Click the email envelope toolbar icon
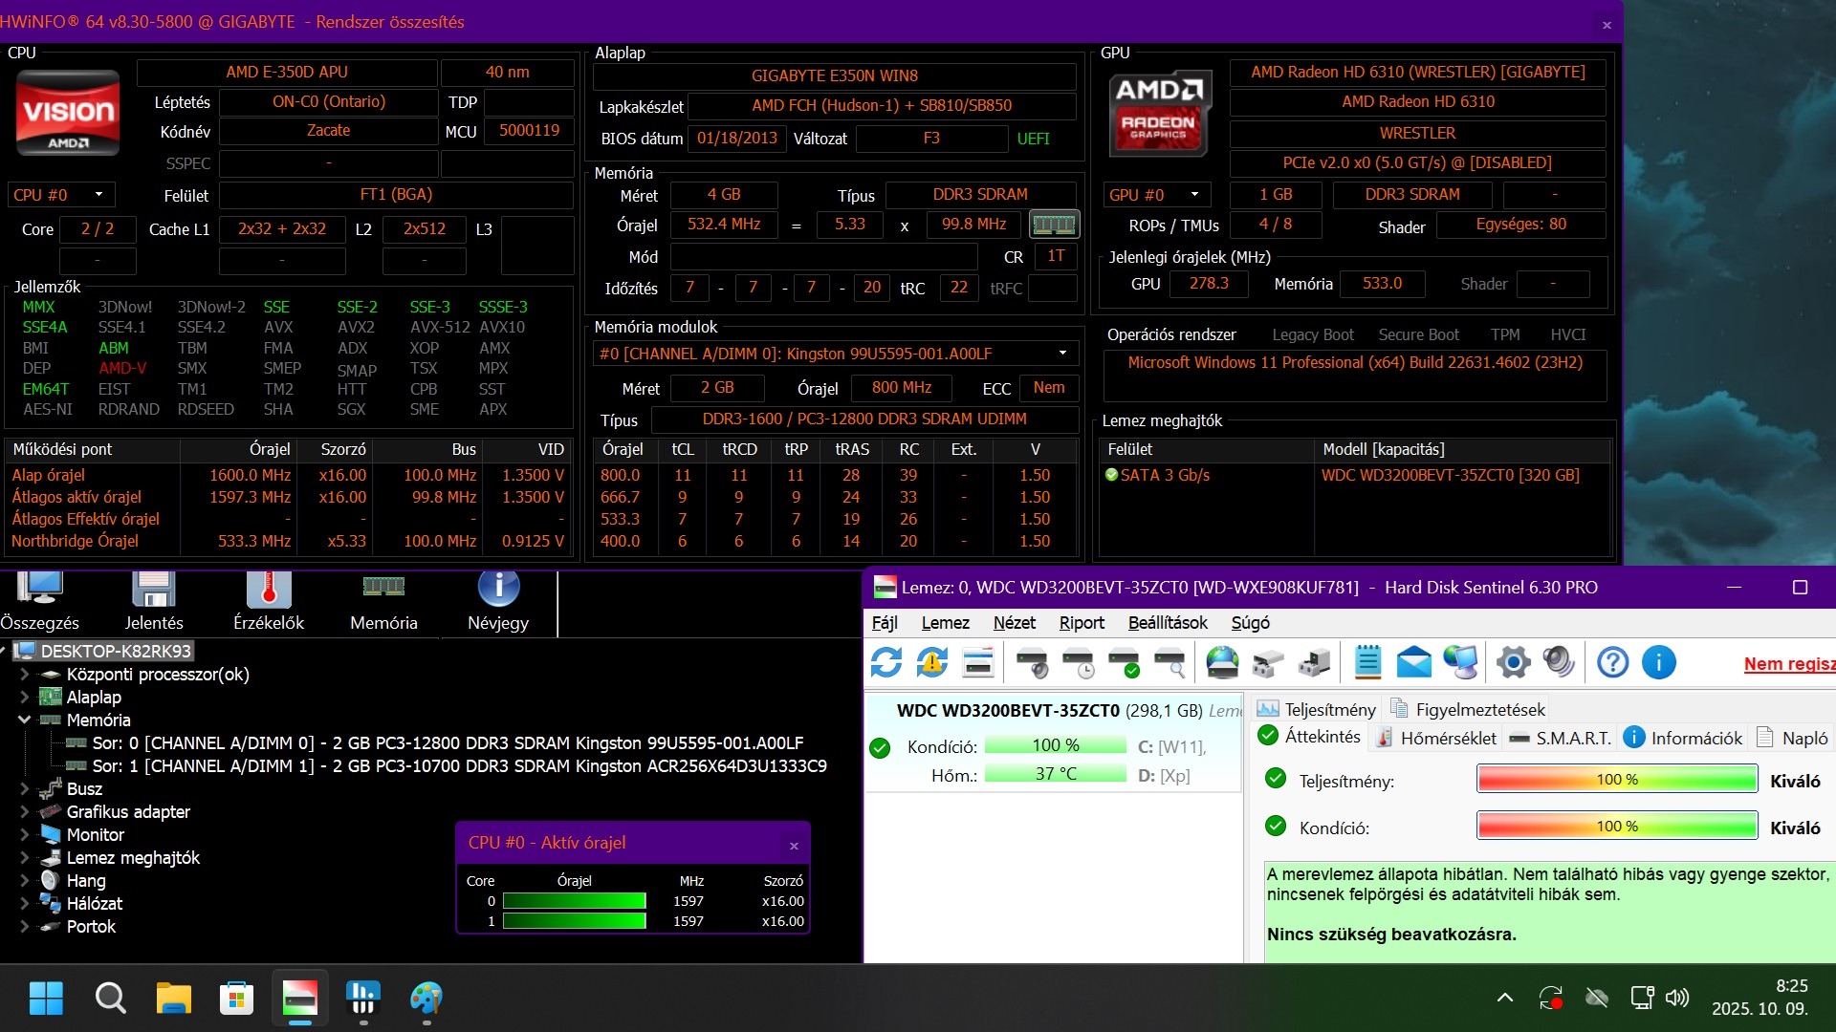This screenshot has width=1836, height=1032. coord(1413,662)
